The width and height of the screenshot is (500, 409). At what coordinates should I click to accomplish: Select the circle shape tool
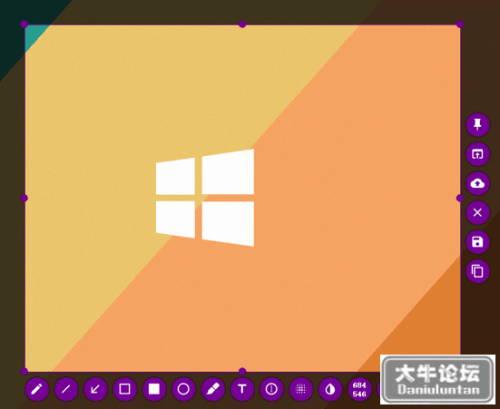(x=183, y=389)
